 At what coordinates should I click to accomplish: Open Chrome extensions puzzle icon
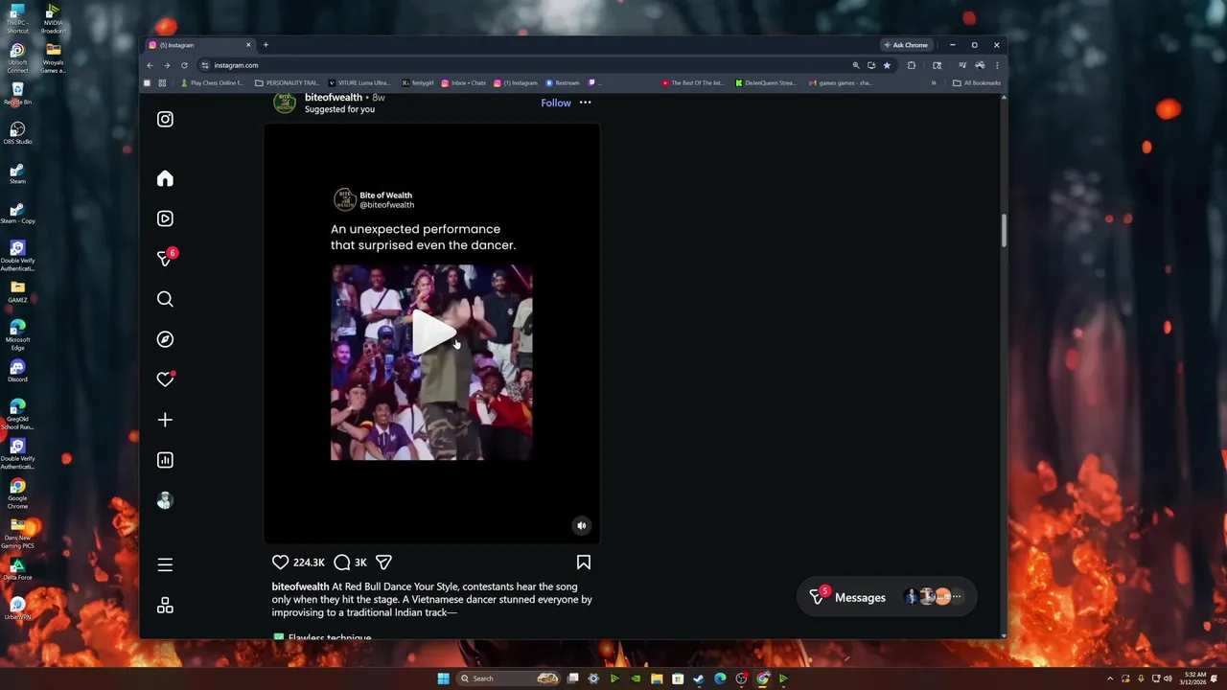[x=912, y=65]
